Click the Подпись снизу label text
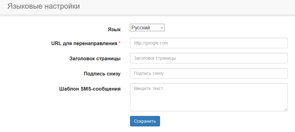 pyautogui.click(x=102, y=74)
